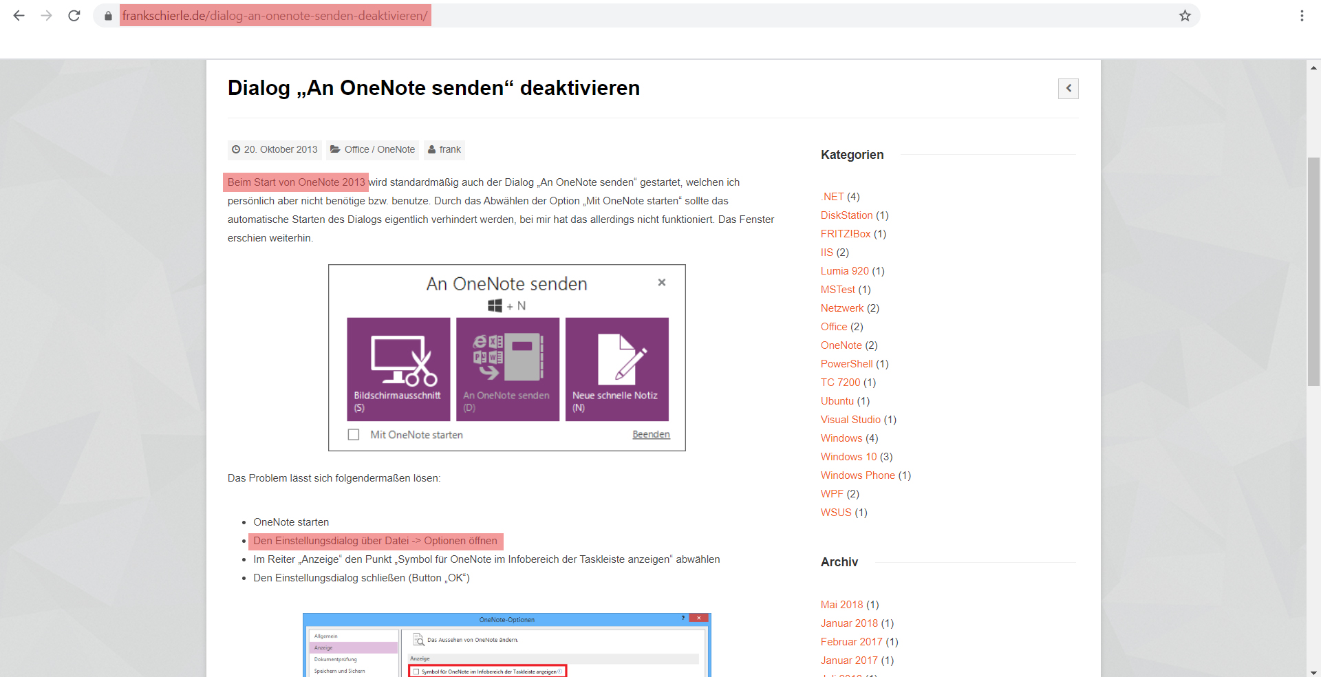Open the FRITZ!Box category
The height and width of the screenshot is (677, 1321).
pyautogui.click(x=846, y=234)
